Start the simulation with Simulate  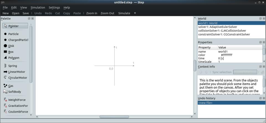click(x=124, y=13)
